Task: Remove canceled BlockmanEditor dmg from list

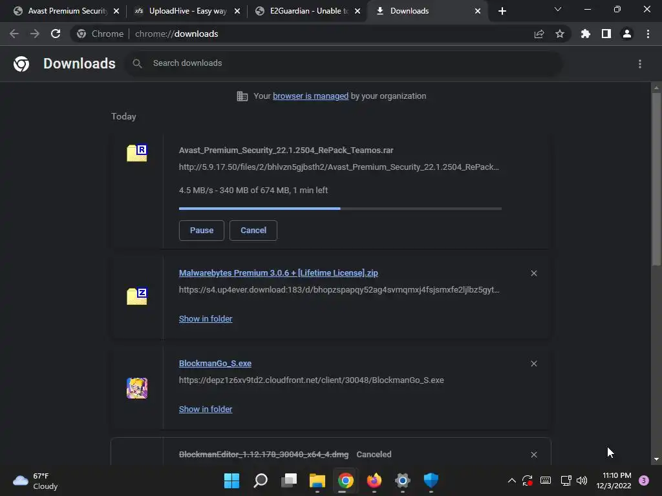Action: (x=534, y=455)
